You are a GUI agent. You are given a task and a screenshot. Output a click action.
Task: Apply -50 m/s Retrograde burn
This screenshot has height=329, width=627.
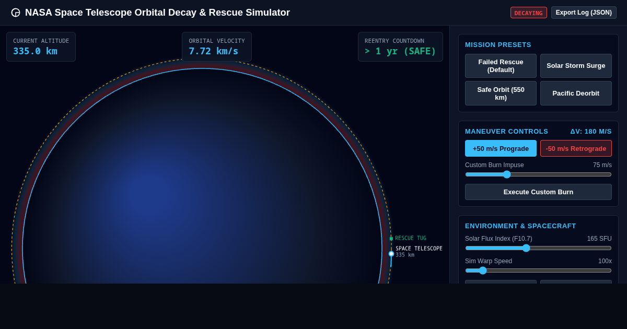[576, 148]
